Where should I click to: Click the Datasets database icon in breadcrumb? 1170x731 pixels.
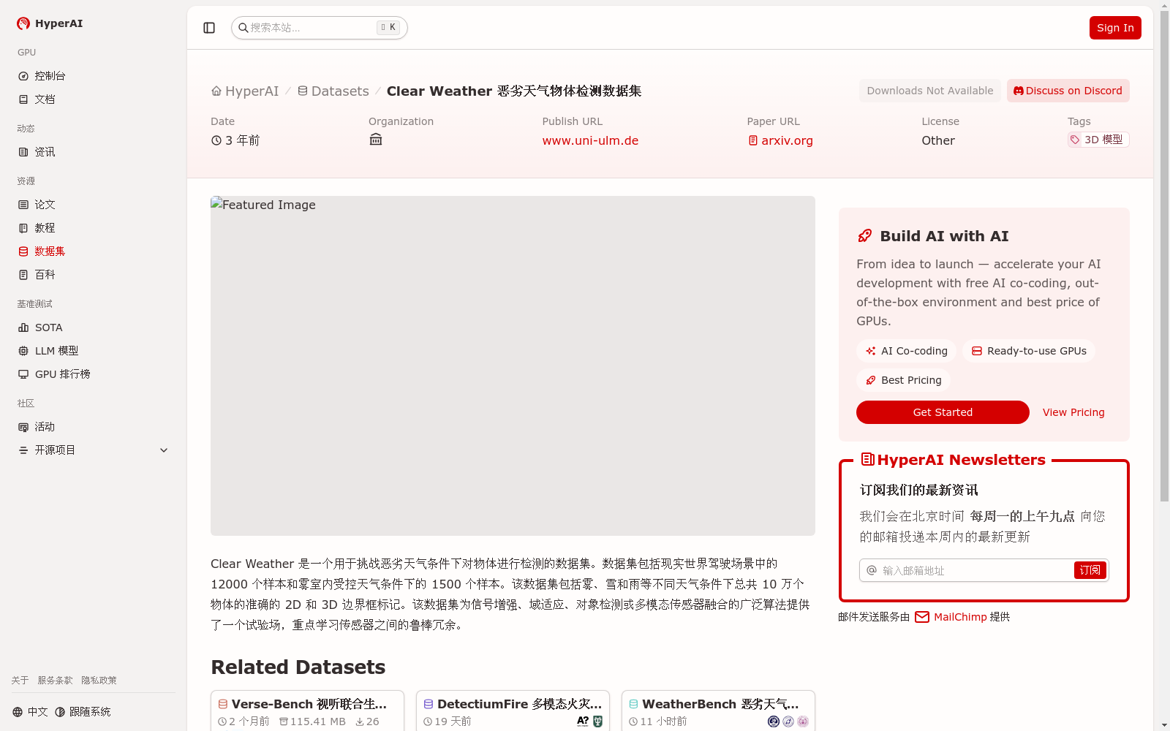coord(303,91)
